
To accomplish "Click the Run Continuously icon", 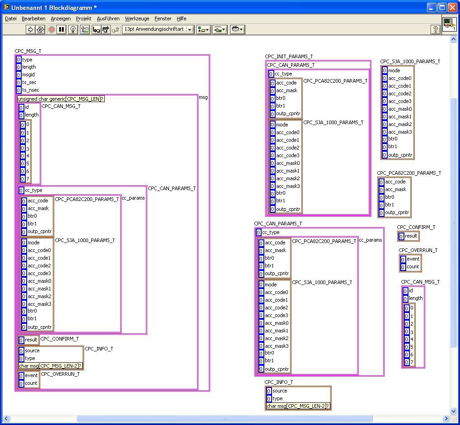I will coord(40,29).
